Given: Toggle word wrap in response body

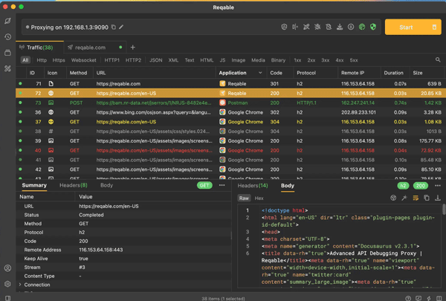Looking at the screenshot, I should pos(416,198).
